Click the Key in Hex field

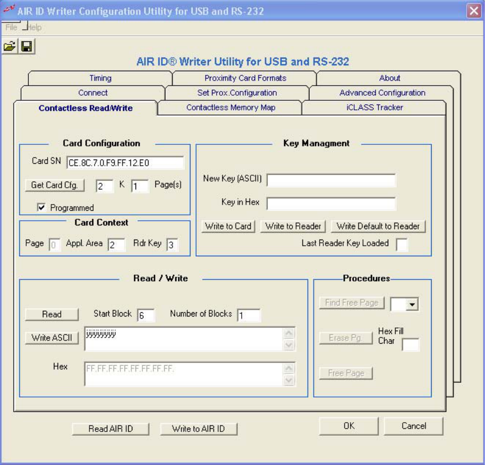[331, 204]
